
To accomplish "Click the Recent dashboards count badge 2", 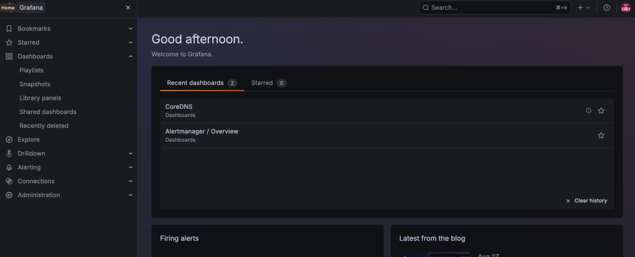I will [232, 83].
